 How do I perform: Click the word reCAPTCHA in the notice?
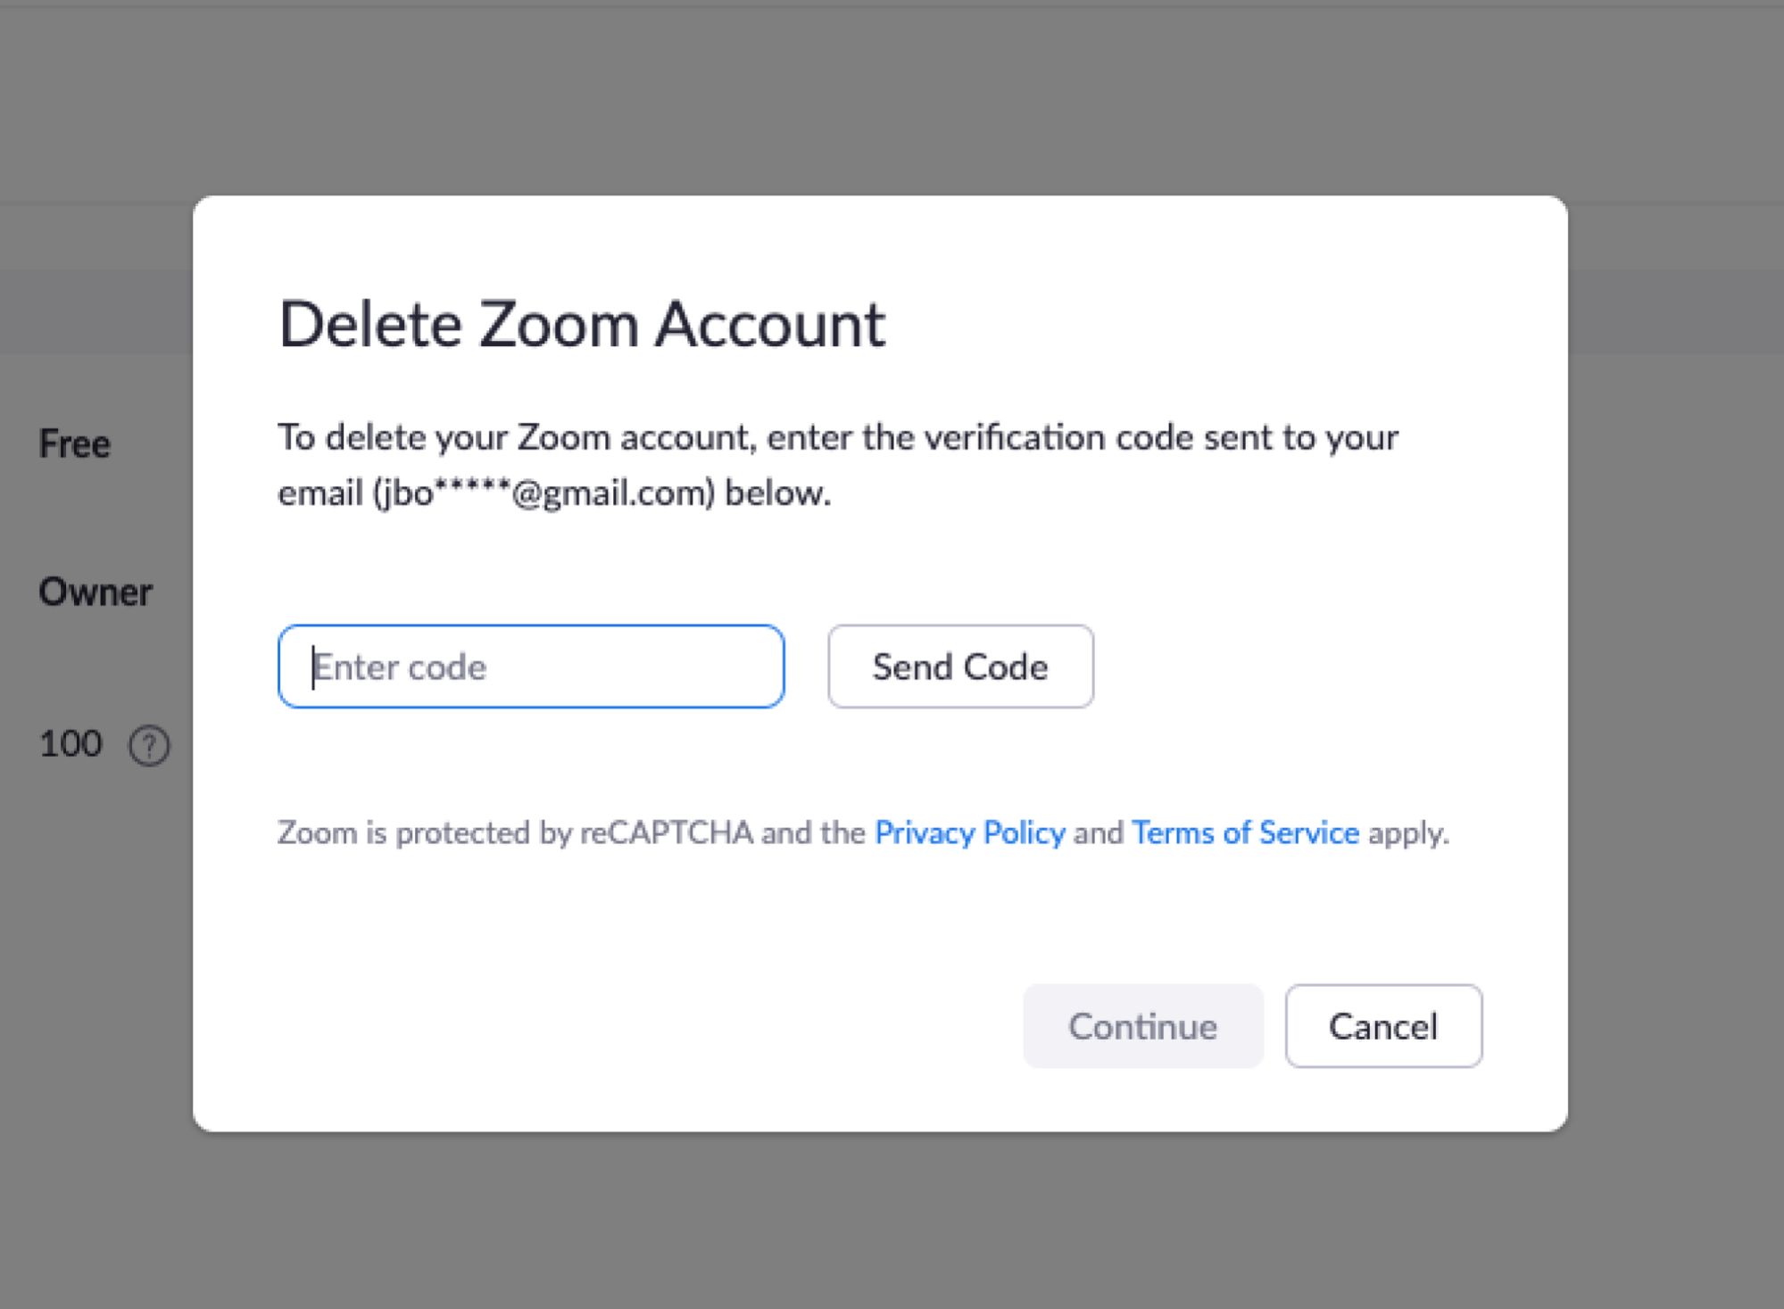click(667, 833)
